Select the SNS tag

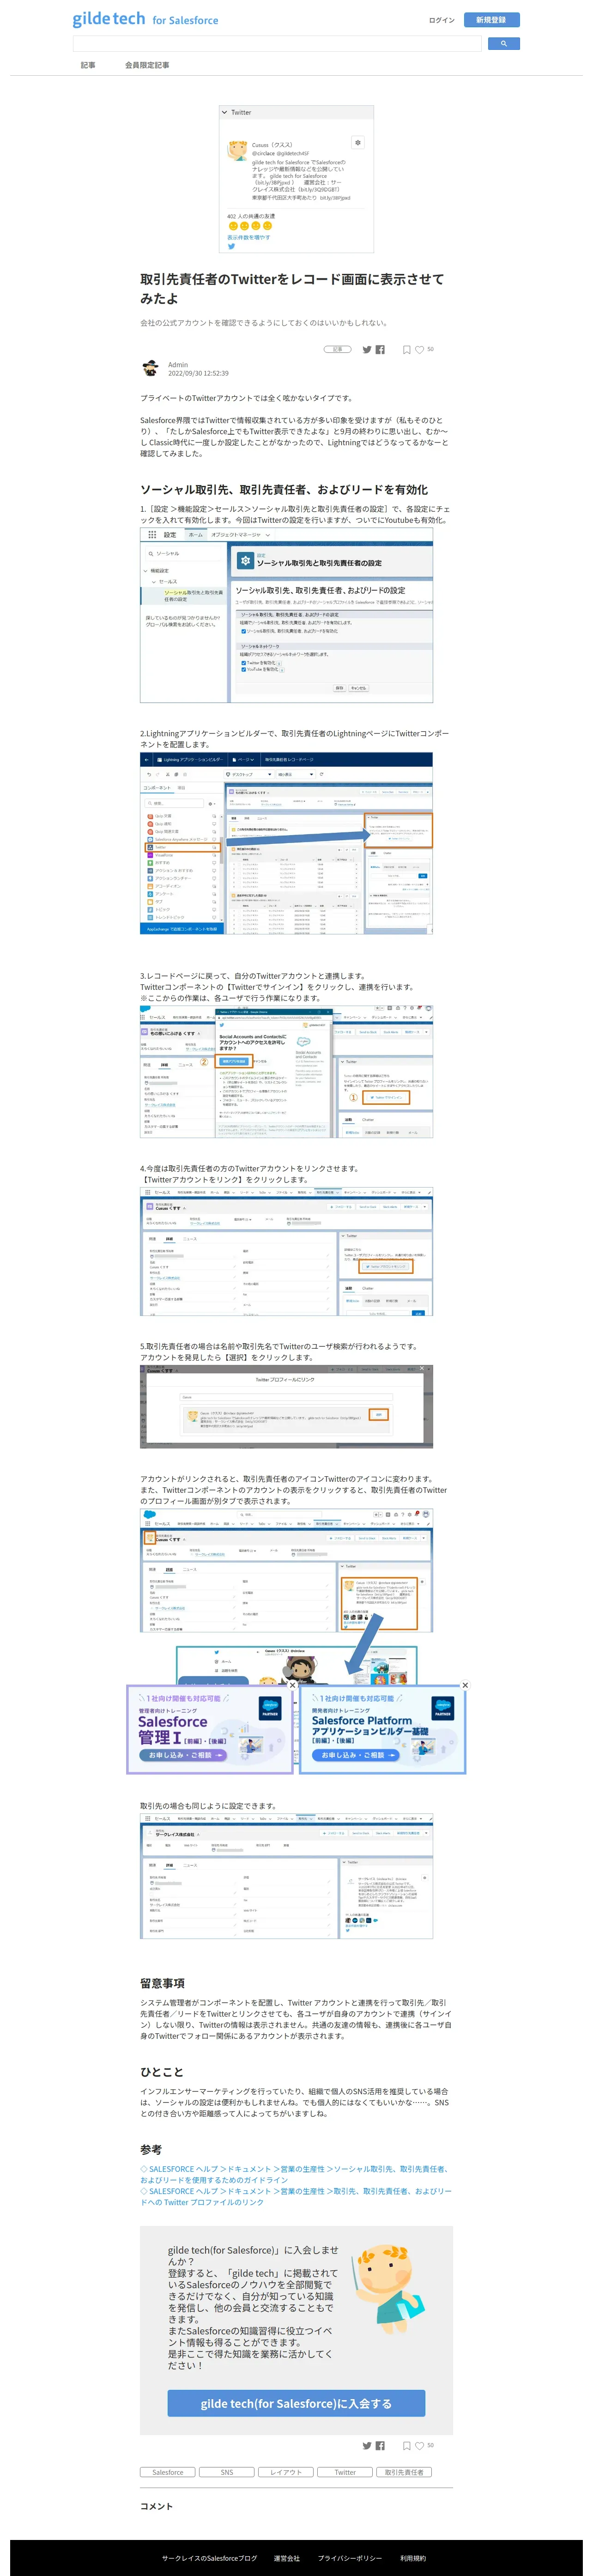[x=227, y=2472]
